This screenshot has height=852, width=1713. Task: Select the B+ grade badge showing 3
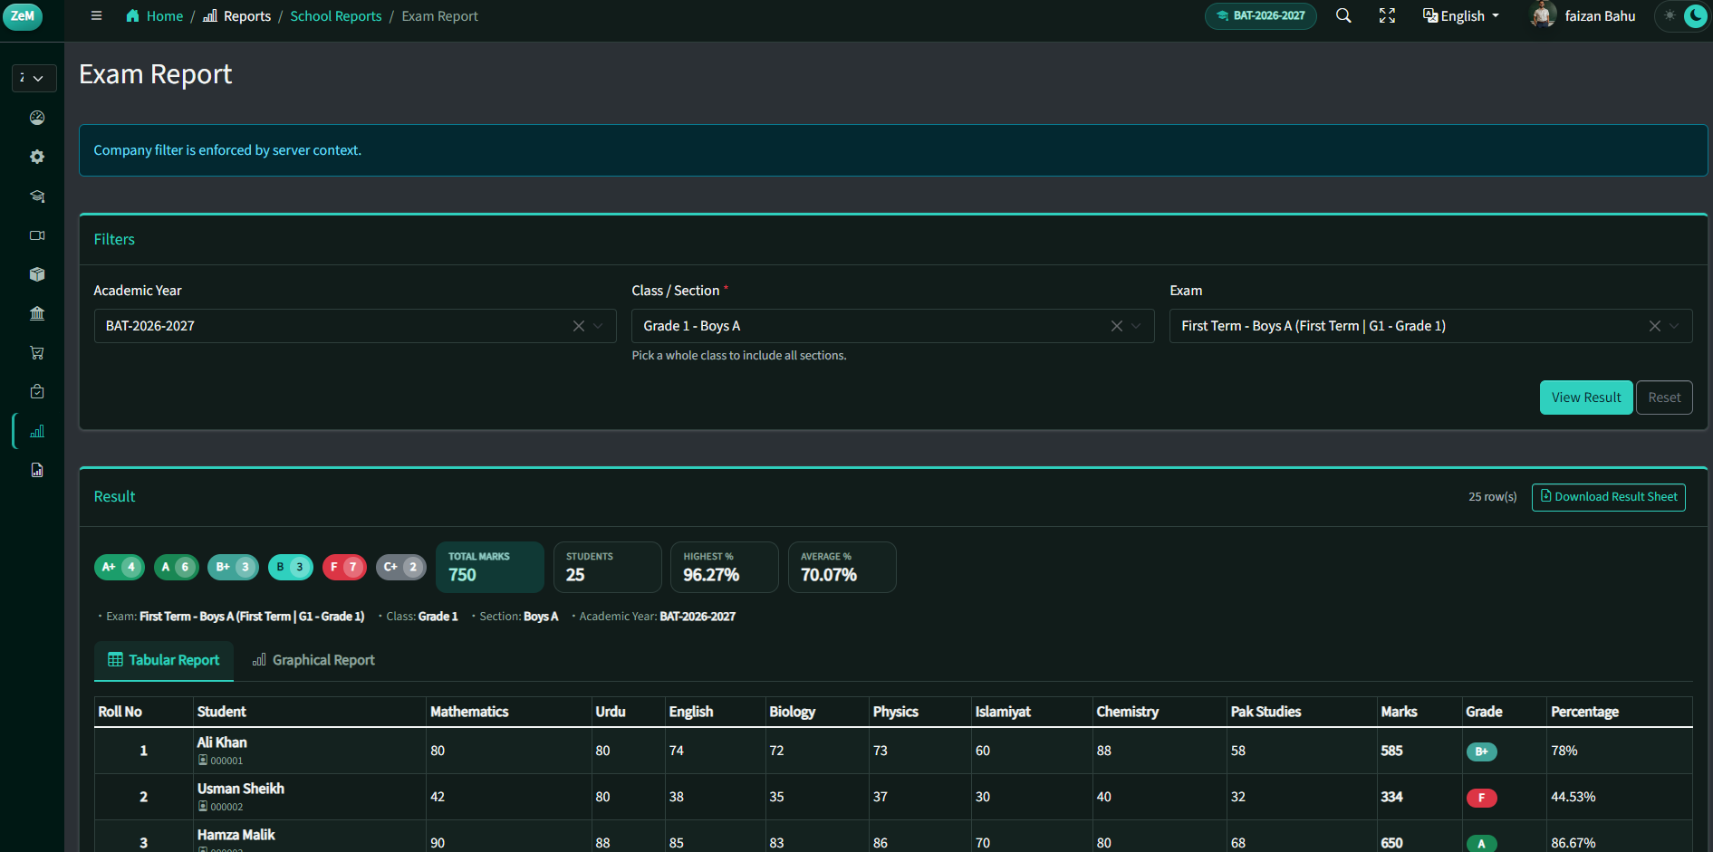tap(233, 567)
